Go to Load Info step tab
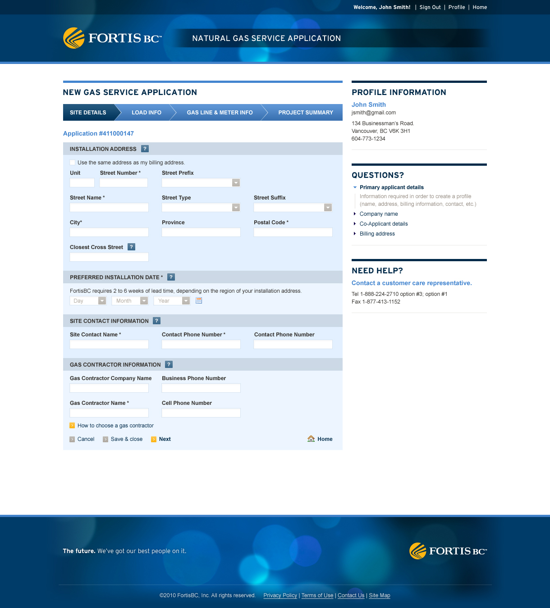 click(x=146, y=113)
